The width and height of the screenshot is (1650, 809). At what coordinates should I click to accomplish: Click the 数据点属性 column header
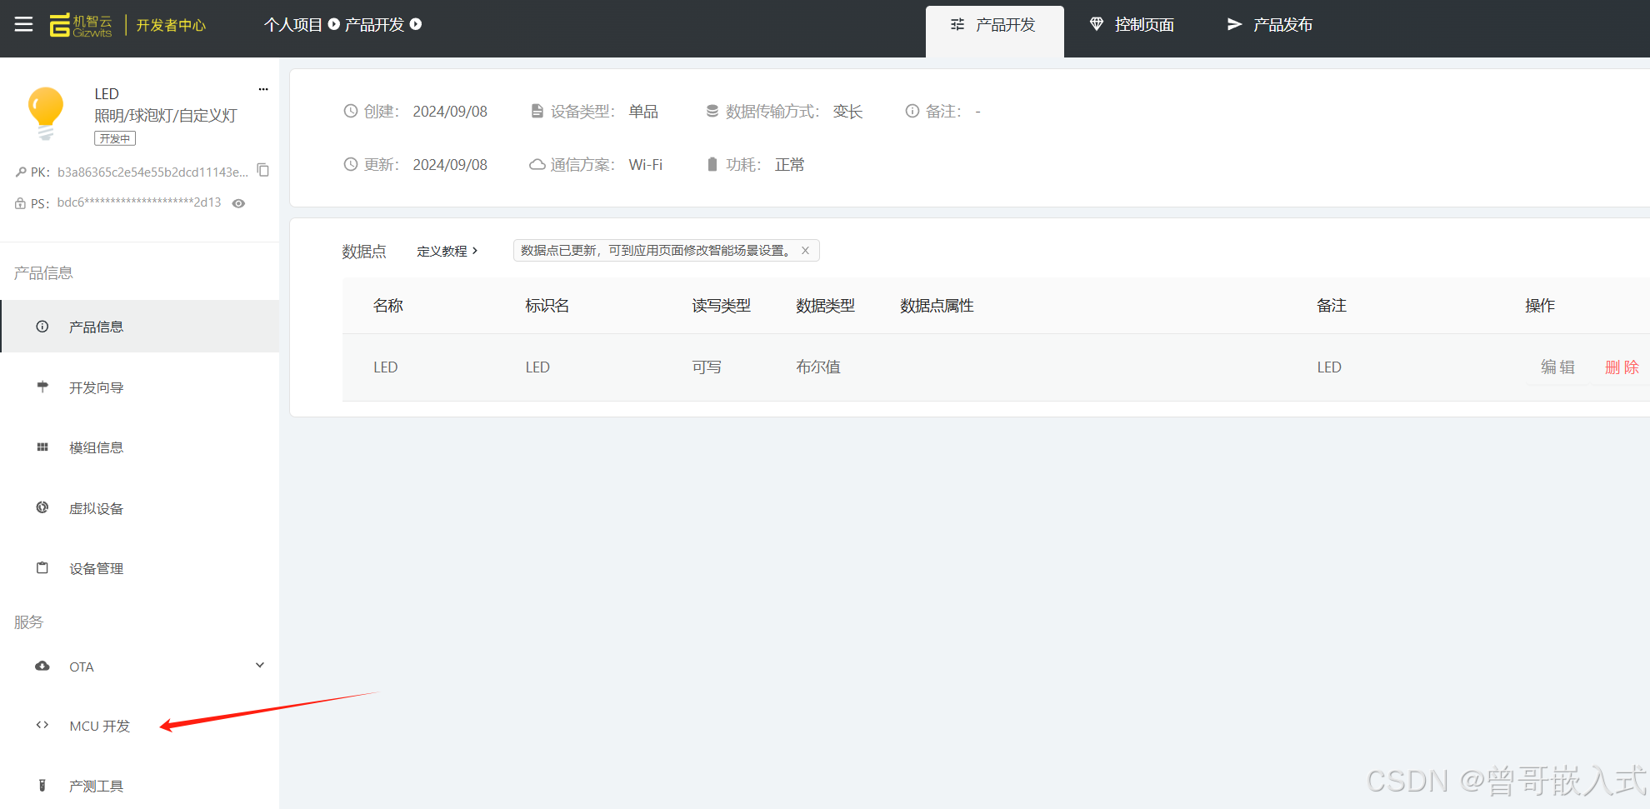[x=937, y=306]
